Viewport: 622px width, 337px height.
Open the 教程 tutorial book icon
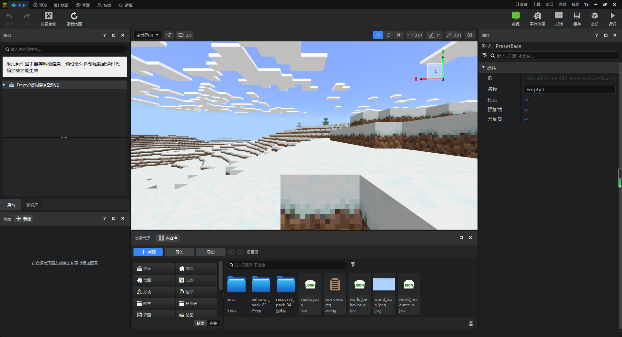(515, 16)
